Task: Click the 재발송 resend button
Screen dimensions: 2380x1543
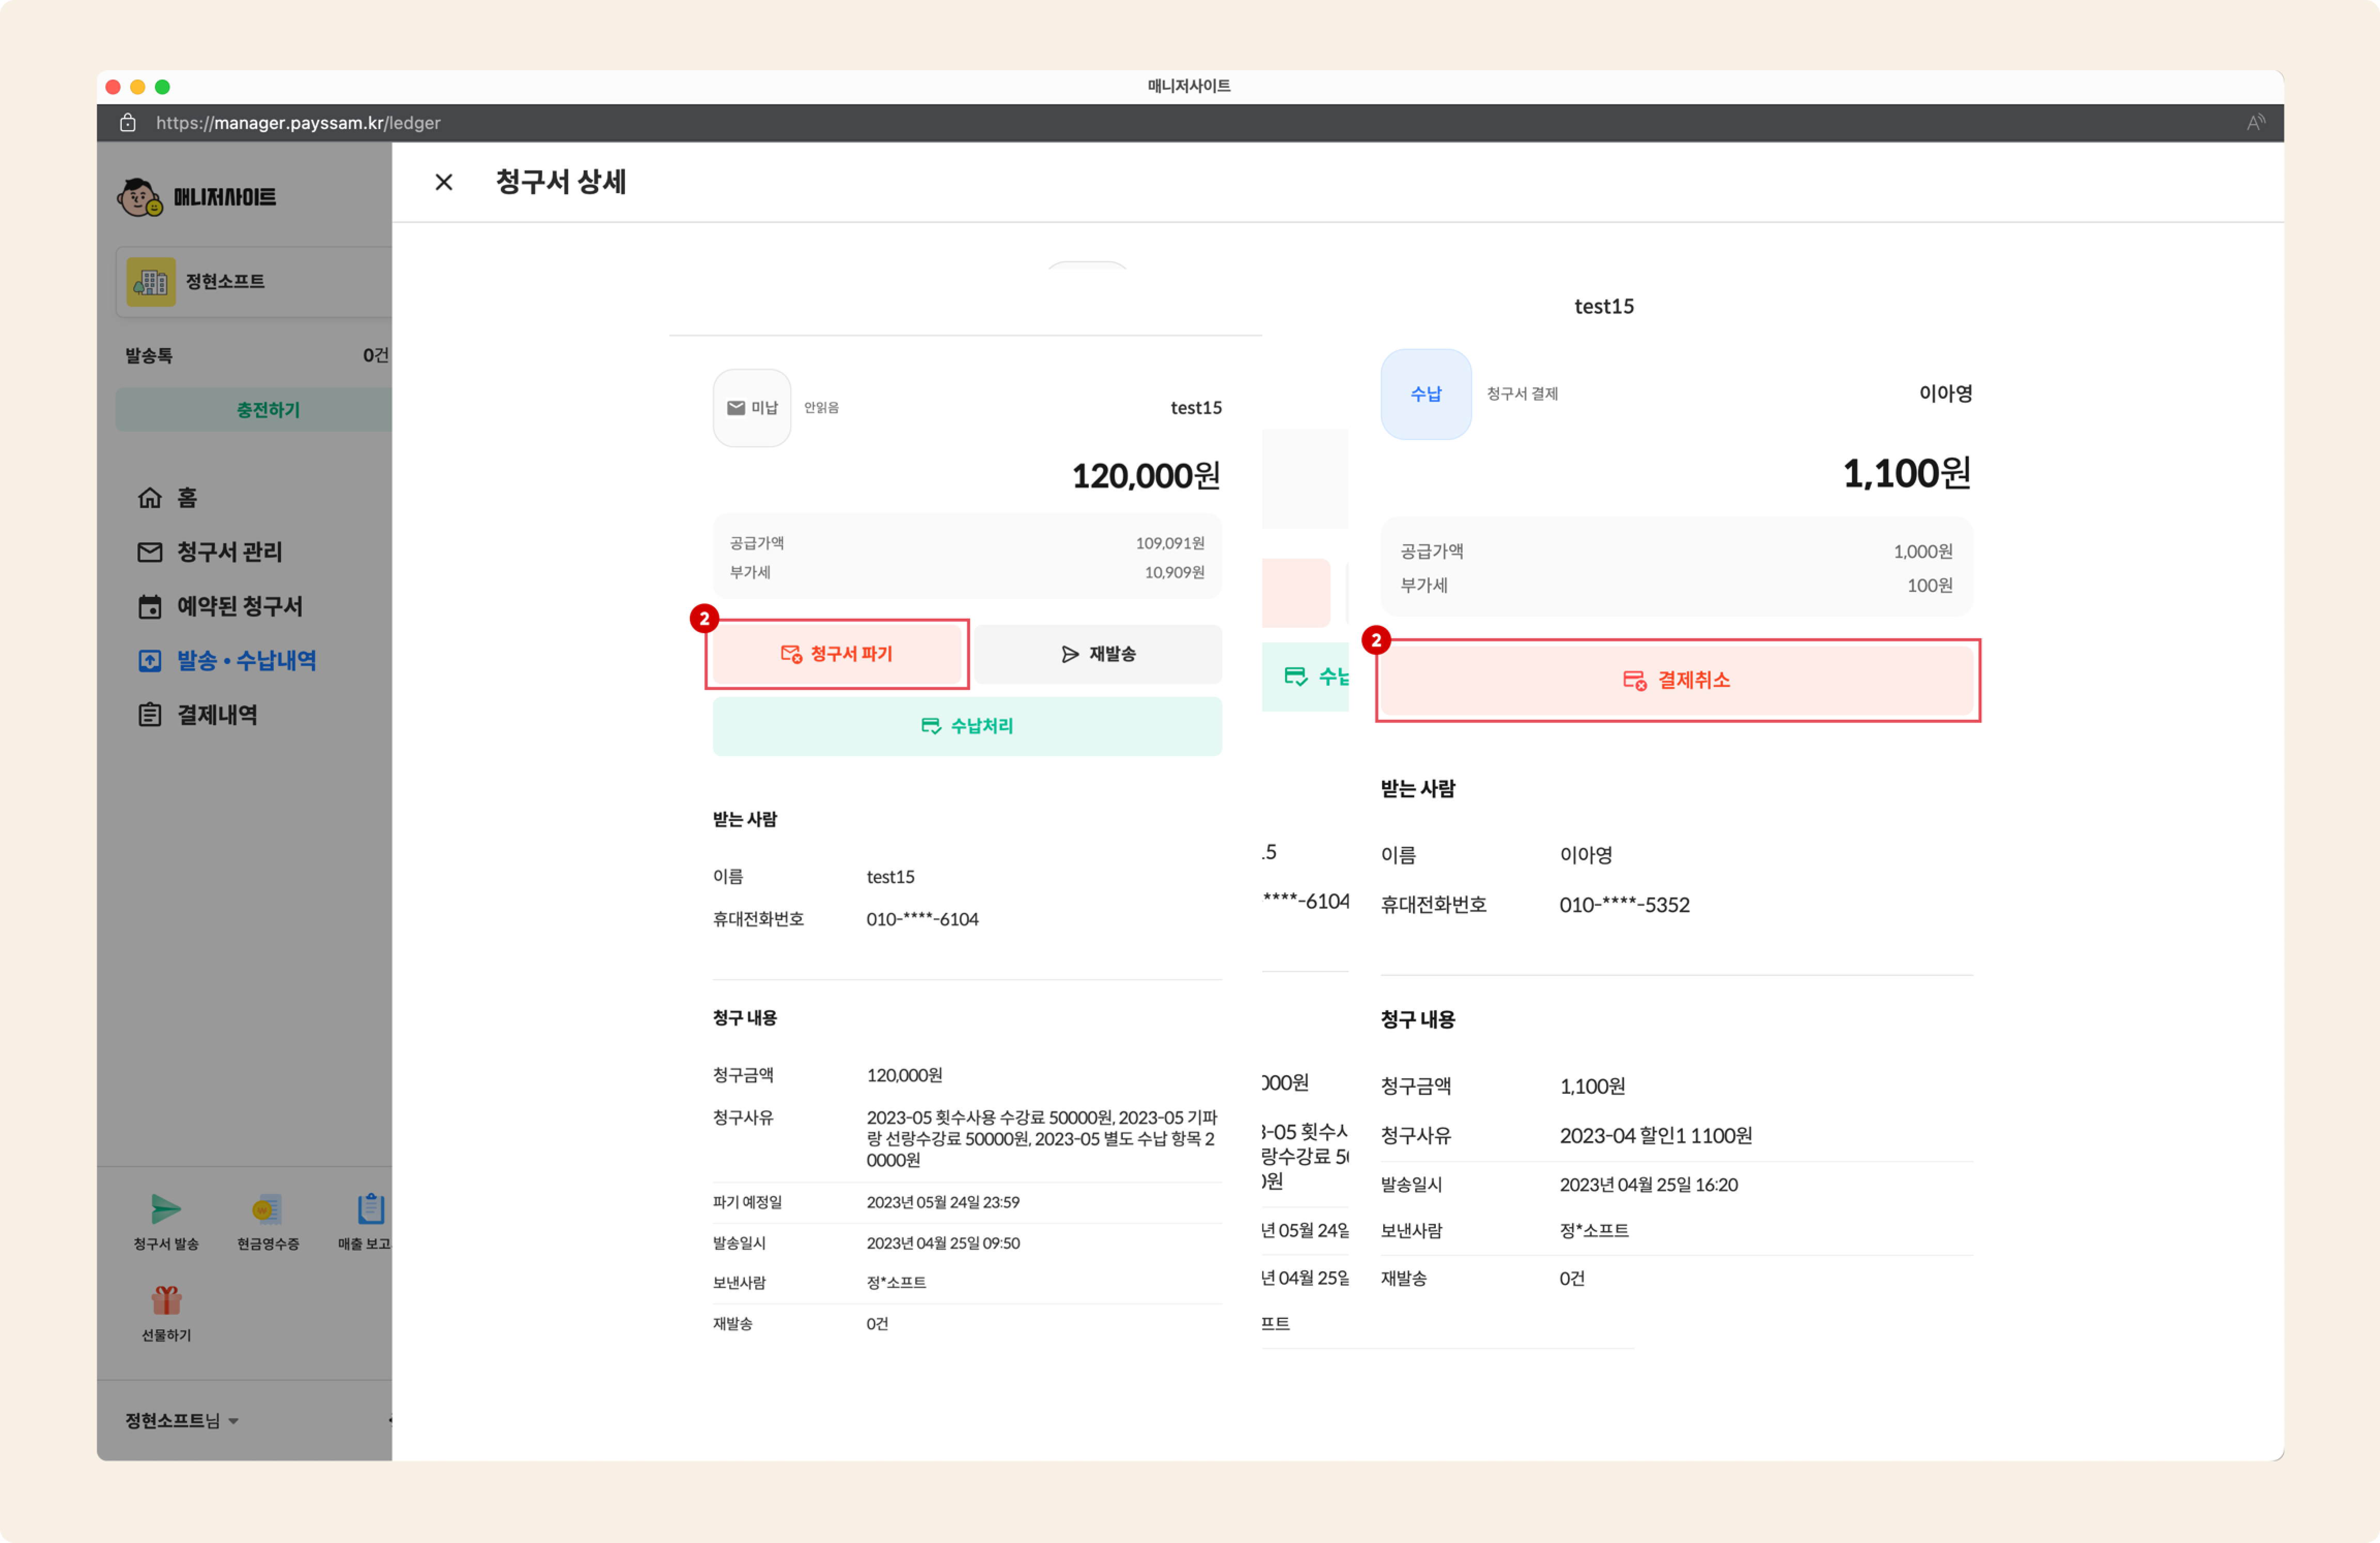Action: [1098, 654]
